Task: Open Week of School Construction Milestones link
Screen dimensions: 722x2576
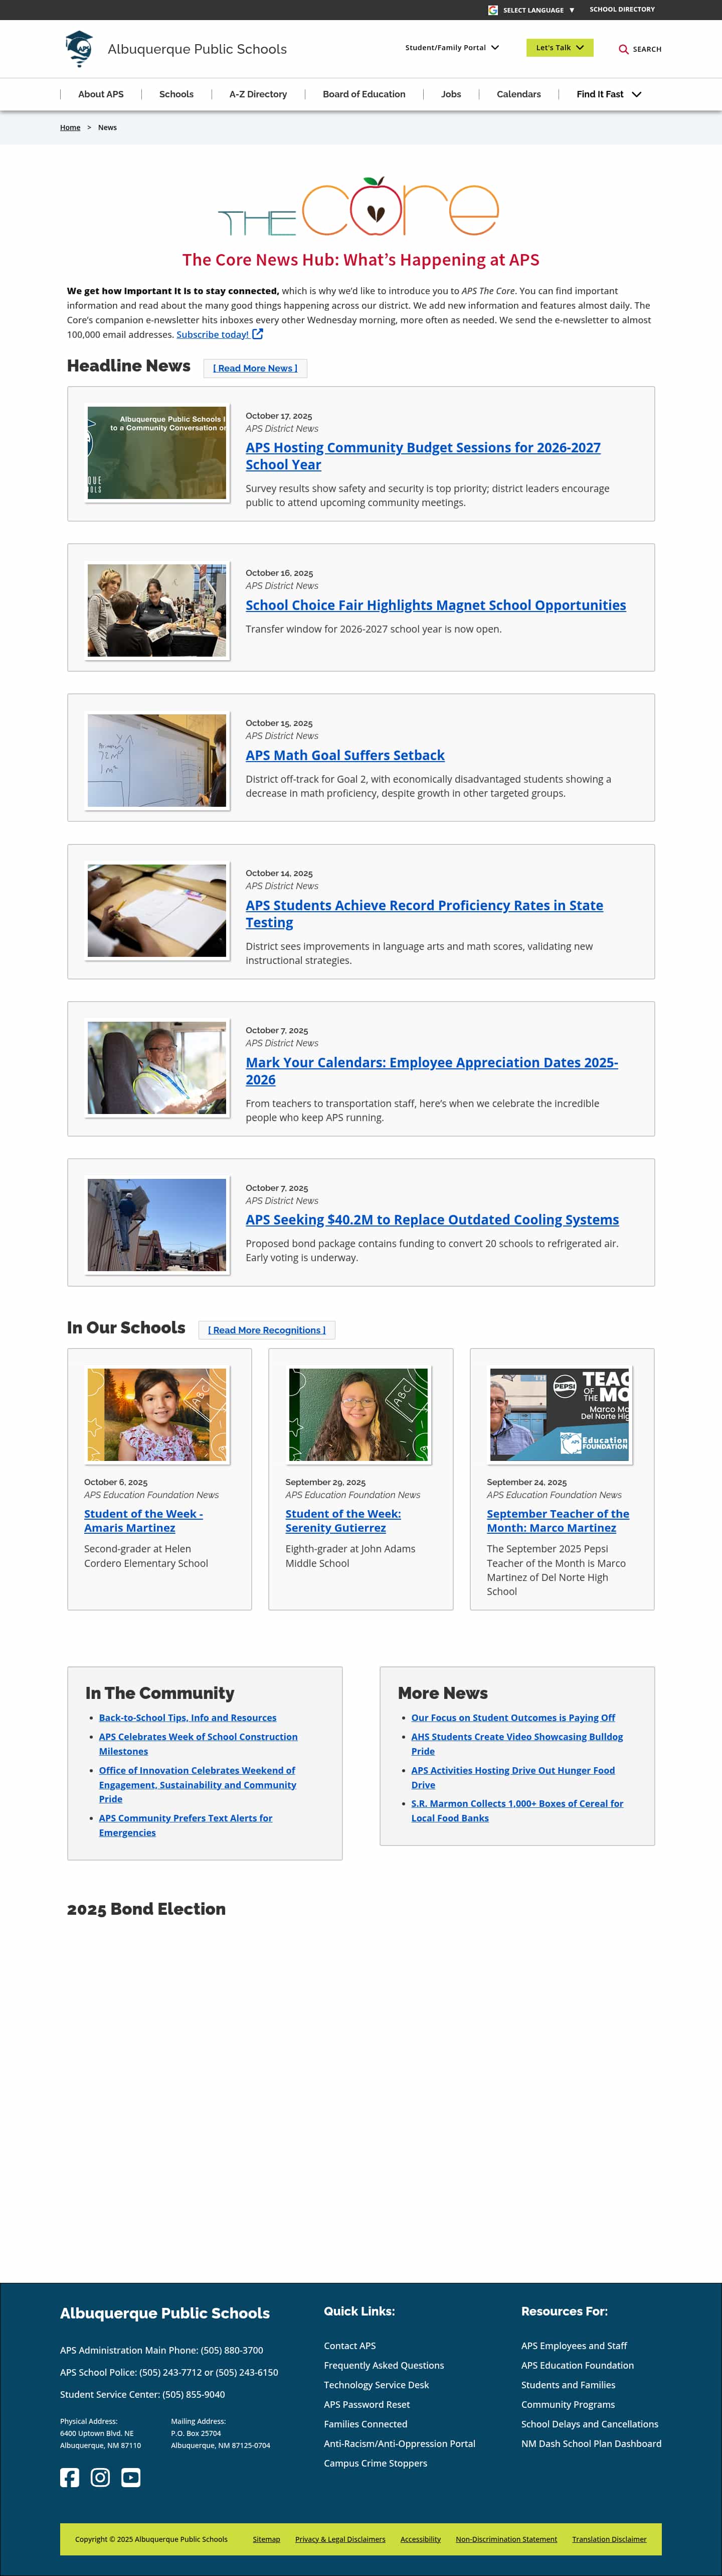Action: click(198, 1744)
